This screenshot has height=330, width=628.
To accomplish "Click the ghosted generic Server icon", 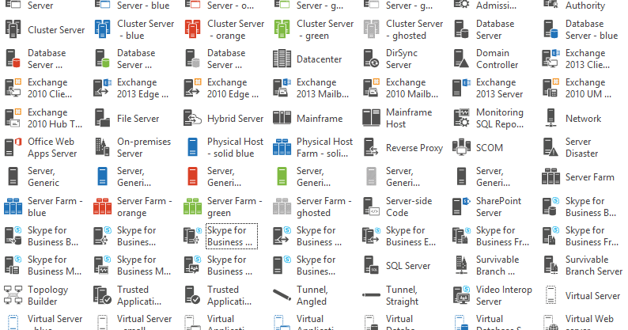I will 371,176.
